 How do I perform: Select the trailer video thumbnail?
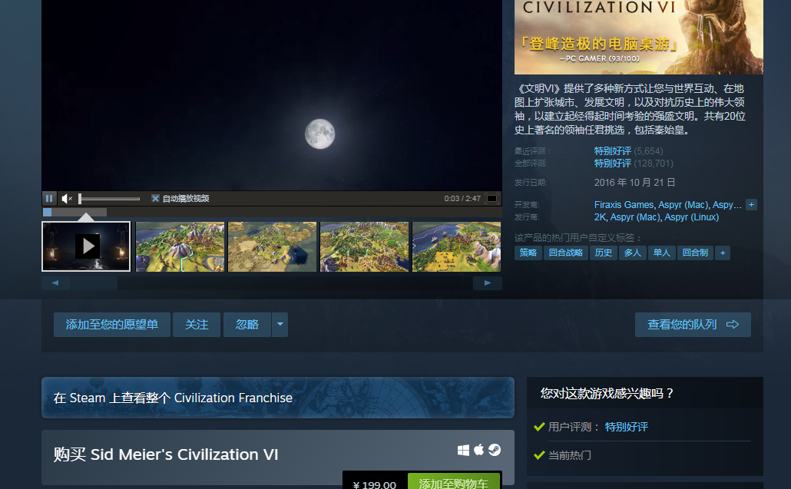click(x=86, y=246)
